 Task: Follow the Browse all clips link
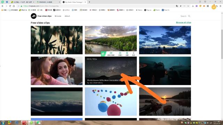[x=184, y=23]
